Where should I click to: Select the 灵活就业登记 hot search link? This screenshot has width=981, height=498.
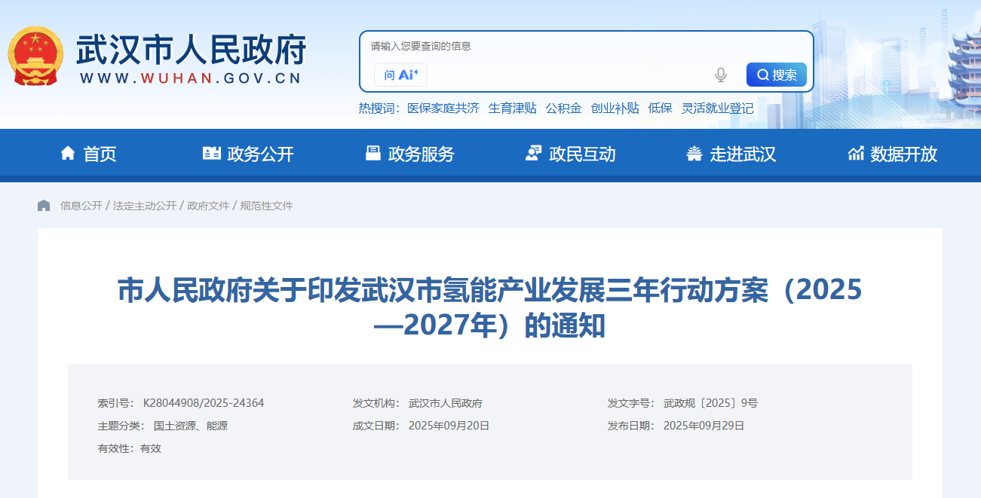click(x=718, y=108)
